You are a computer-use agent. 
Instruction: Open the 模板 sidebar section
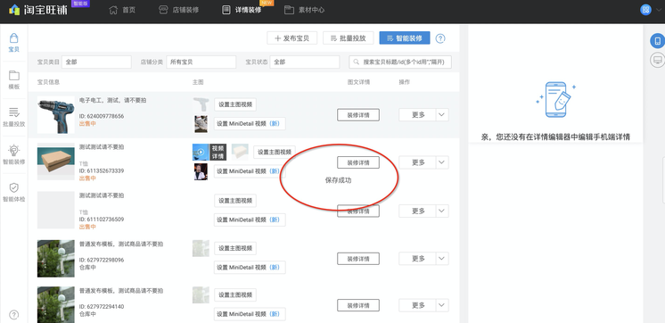point(14,80)
